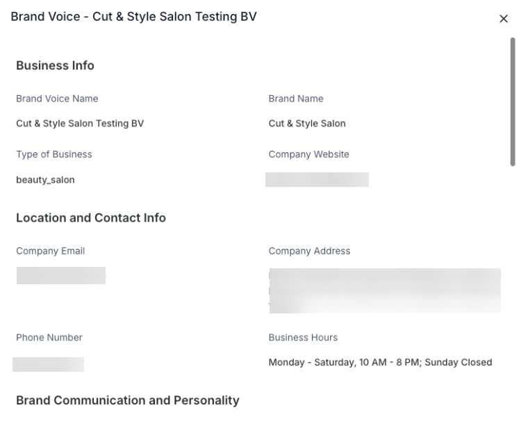Click the Company Website label
The image size is (521, 426).
click(x=308, y=154)
